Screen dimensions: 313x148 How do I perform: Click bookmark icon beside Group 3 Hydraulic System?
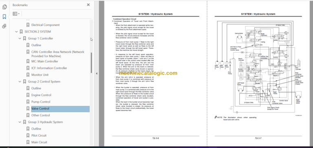[x=24, y=122]
